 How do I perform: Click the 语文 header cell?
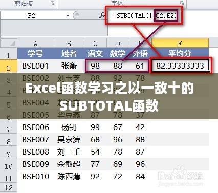95,54
